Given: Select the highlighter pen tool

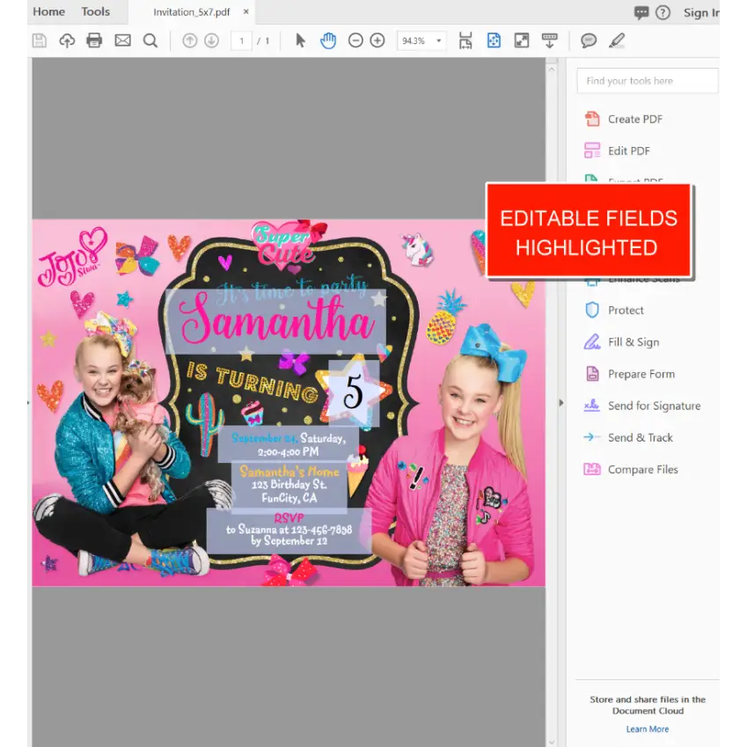Looking at the screenshot, I should tap(616, 40).
